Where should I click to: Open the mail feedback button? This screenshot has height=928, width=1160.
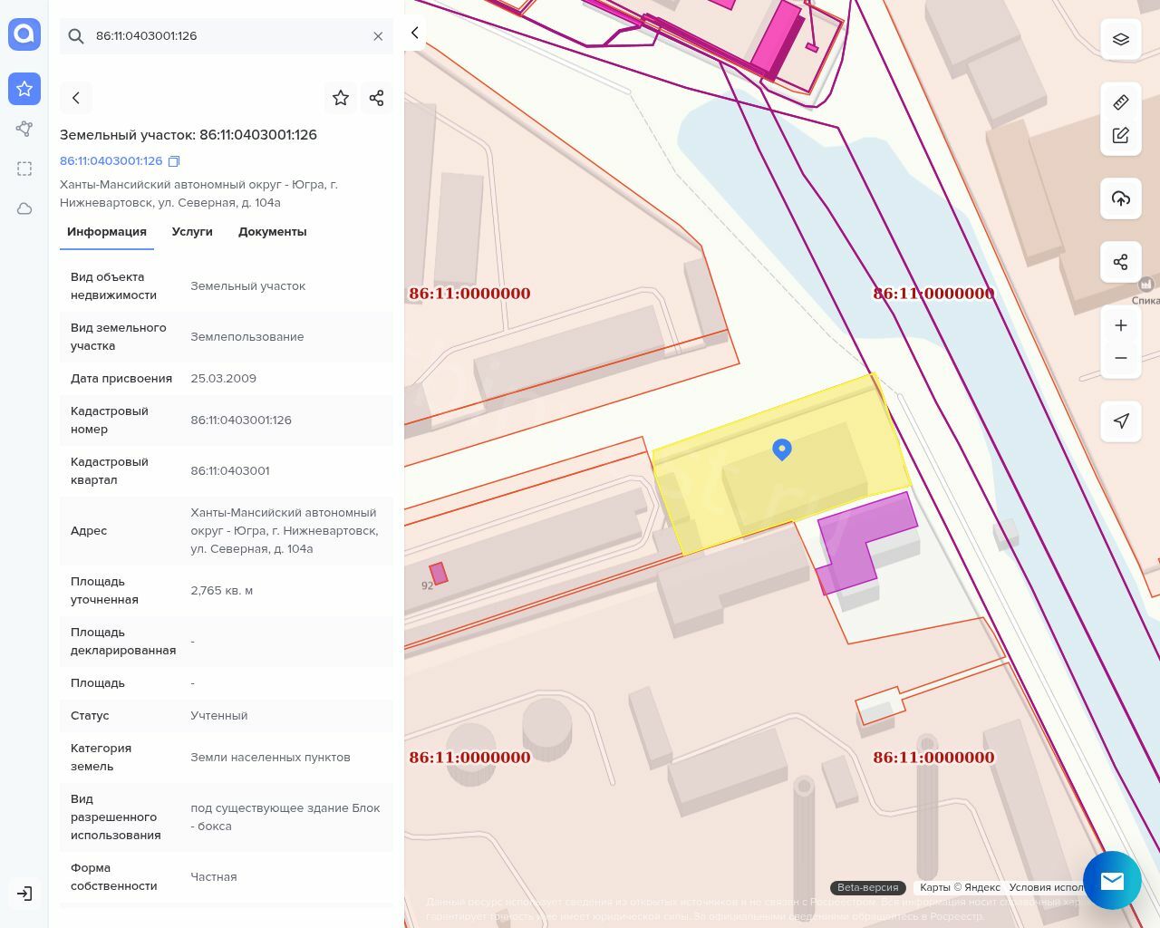point(1112,880)
